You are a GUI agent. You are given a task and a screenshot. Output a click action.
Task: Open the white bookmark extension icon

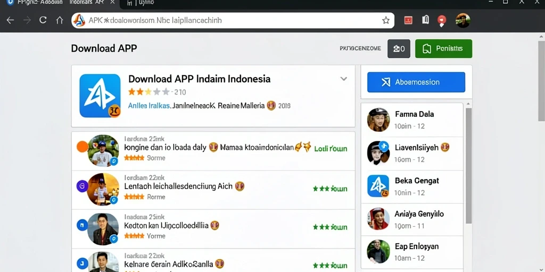(425, 20)
